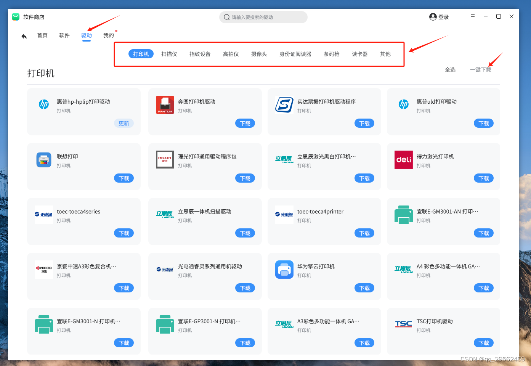Click the driver search input field
Image resolution: width=531 pixels, height=366 pixels.
tap(263, 17)
